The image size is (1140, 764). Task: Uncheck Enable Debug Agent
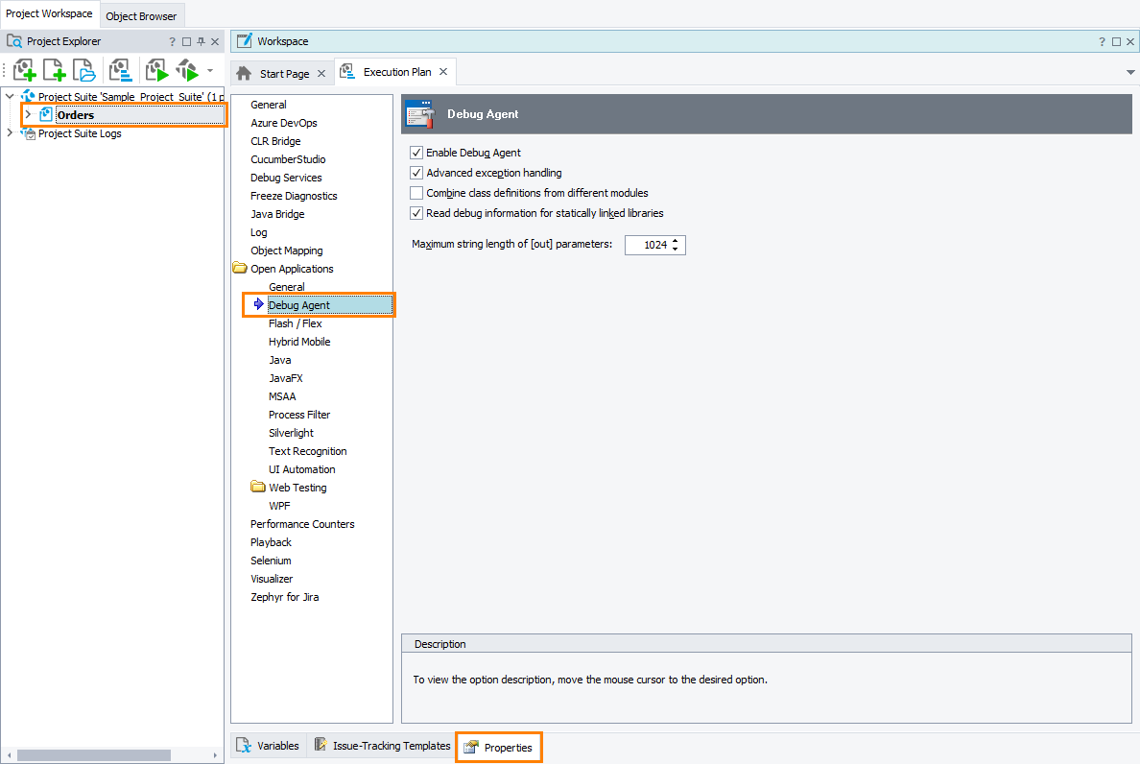(x=416, y=152)
